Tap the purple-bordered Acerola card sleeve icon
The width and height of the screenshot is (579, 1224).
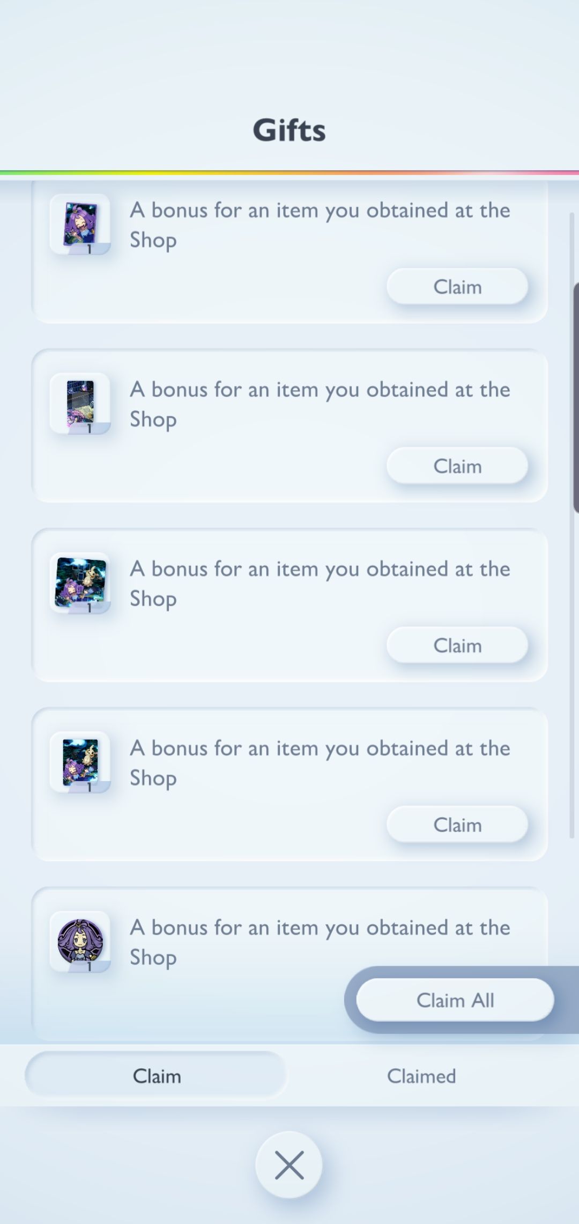pos(80,224)
